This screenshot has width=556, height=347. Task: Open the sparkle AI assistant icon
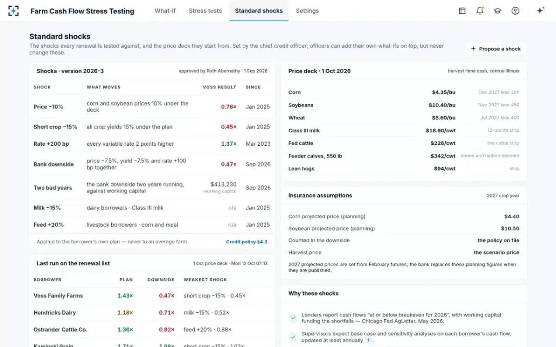(540, 11)
